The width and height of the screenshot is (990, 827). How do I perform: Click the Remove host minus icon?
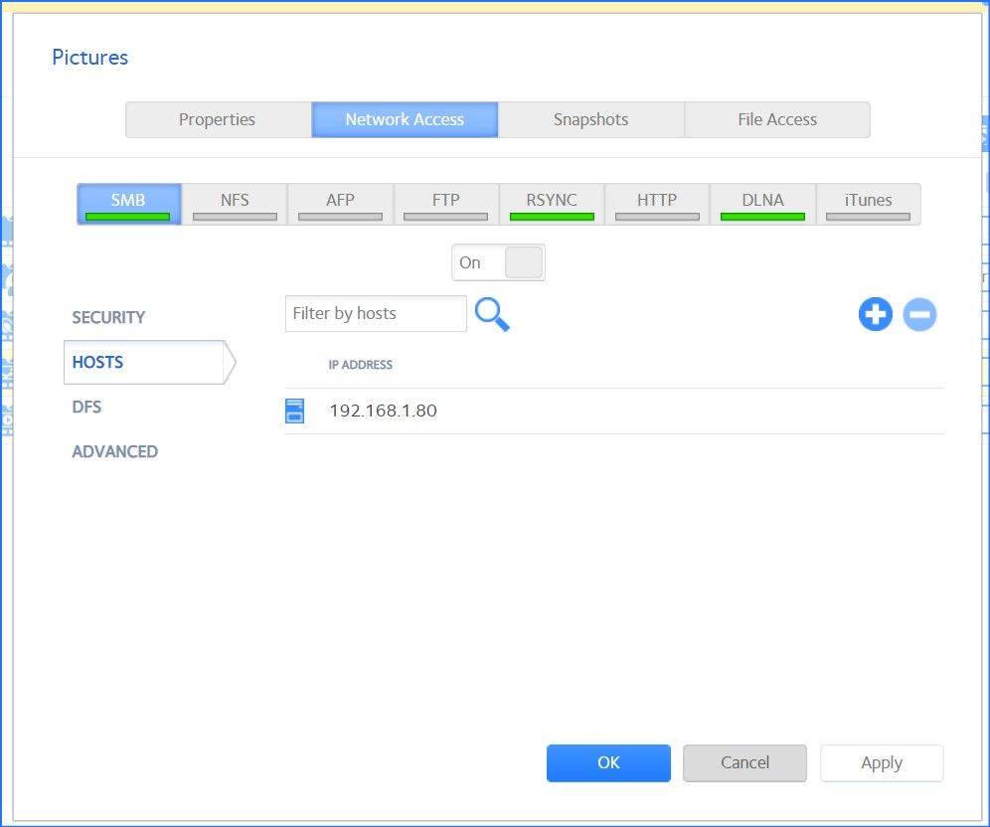tap(919, 313)
